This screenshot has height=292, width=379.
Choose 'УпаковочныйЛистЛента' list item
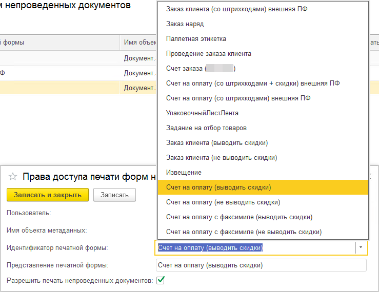pyautogui.click(x=202, y=113)
